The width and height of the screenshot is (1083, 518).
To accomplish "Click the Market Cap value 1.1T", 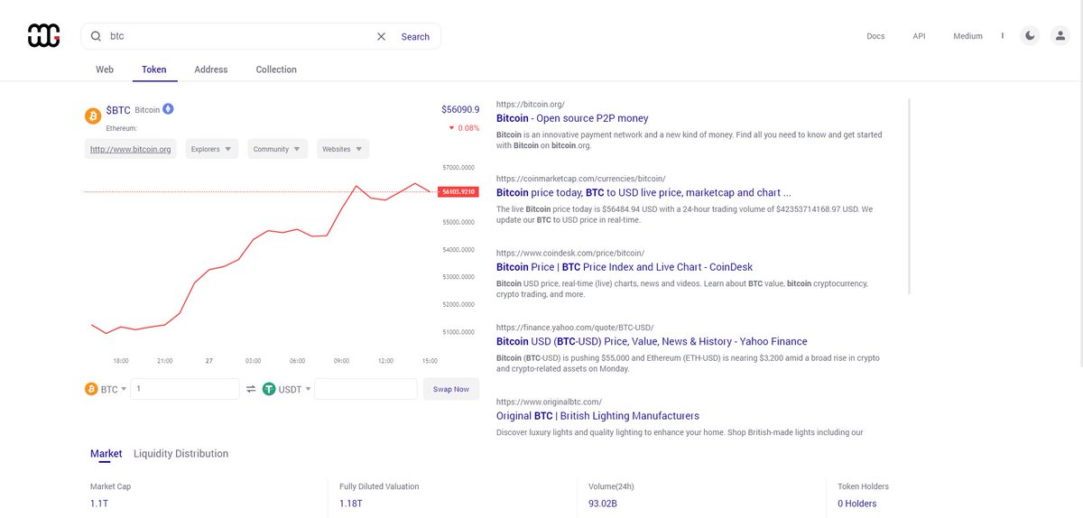I will 98,504.
